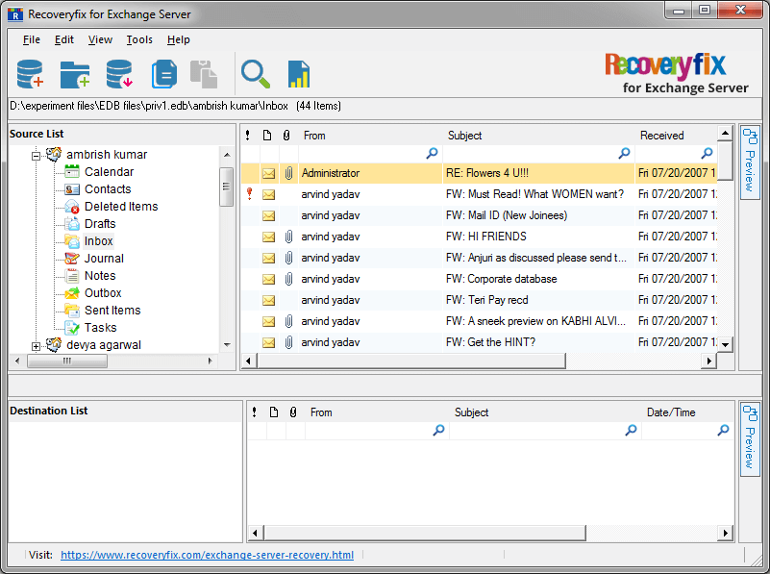Open the Calendar folder
This screenshot has height=574, width=770.
(109, 172)
